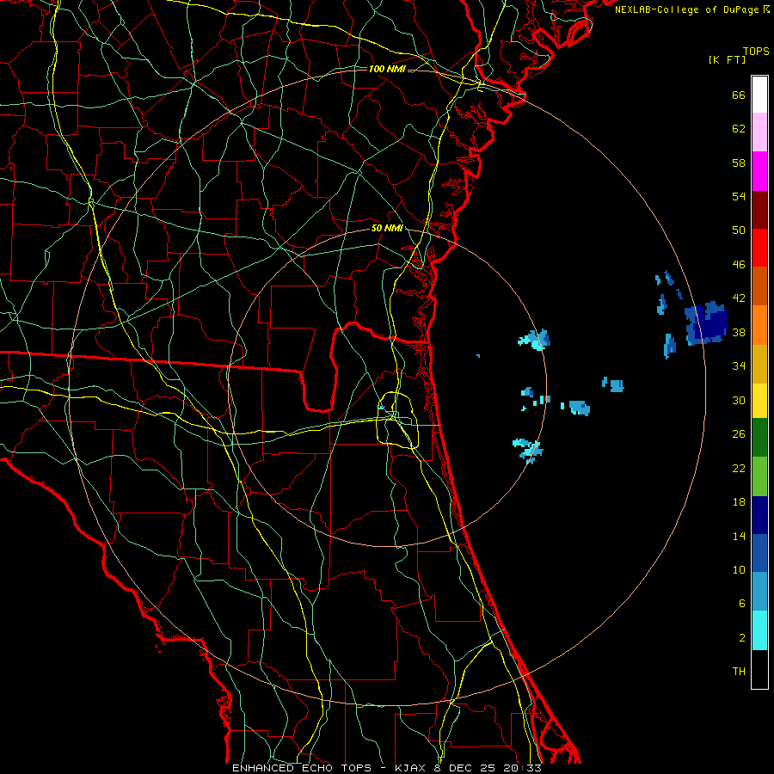
Task: Click the legend value "22"
Action: pyautogui.click(x=739, y=468)
